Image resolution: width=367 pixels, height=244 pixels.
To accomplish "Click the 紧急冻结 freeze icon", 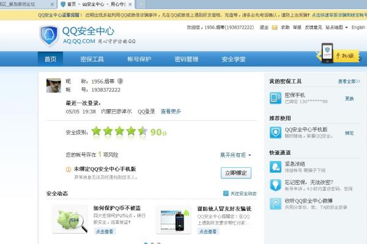I will (x=275, y=167).
